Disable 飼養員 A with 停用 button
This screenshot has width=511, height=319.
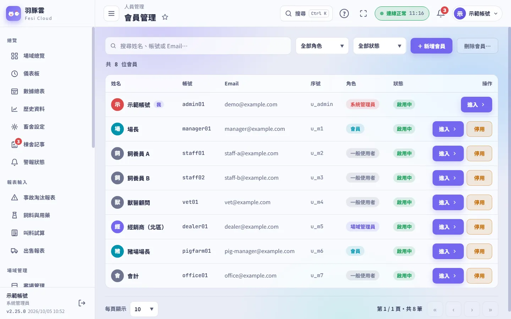click(x=479, y=153)
